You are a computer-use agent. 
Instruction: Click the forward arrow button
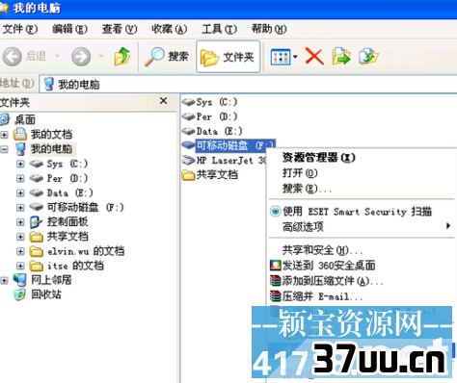point(81,57)
